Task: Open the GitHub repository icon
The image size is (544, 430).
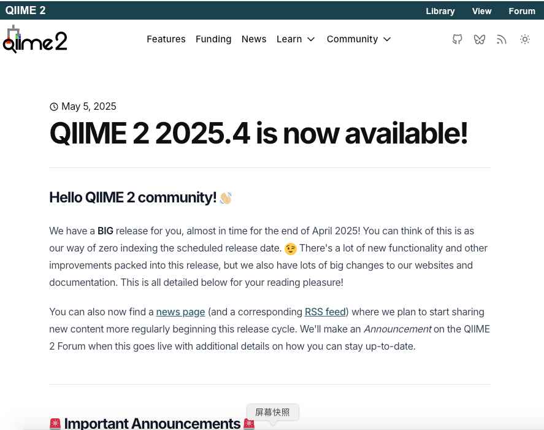Action: pos(457,39)
